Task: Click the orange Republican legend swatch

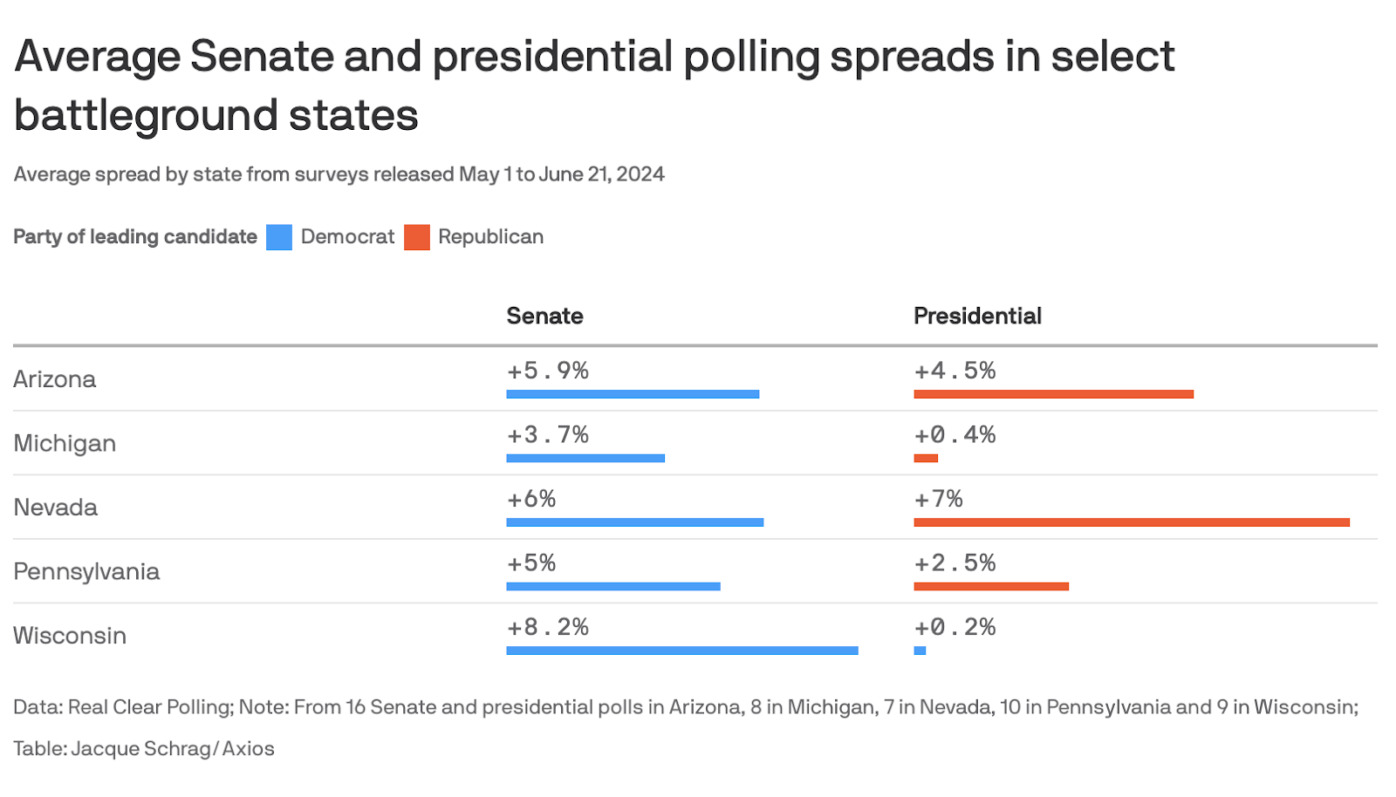Action: click(417, 237)
